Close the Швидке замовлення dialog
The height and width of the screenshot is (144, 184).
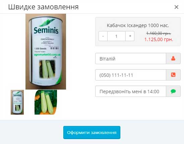click(176, 7)
